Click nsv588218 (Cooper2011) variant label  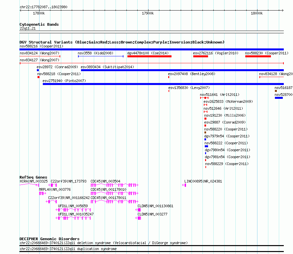pyautogui.click(x=59, y=74)
